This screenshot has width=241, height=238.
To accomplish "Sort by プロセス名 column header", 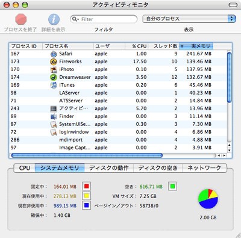I will point(67,46).
